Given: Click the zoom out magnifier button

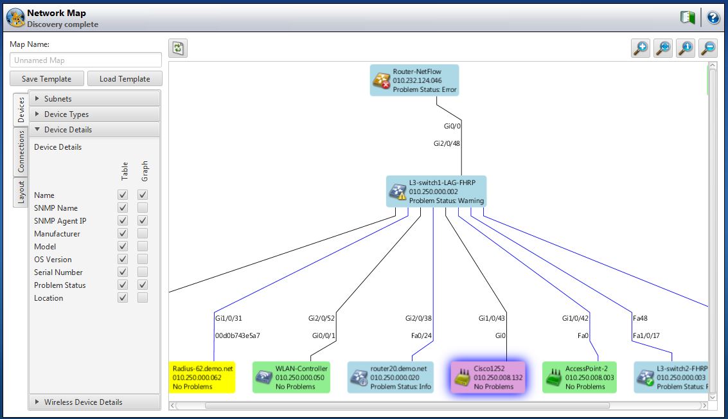Looking at the screenshot, I should (x=708, y=49).
